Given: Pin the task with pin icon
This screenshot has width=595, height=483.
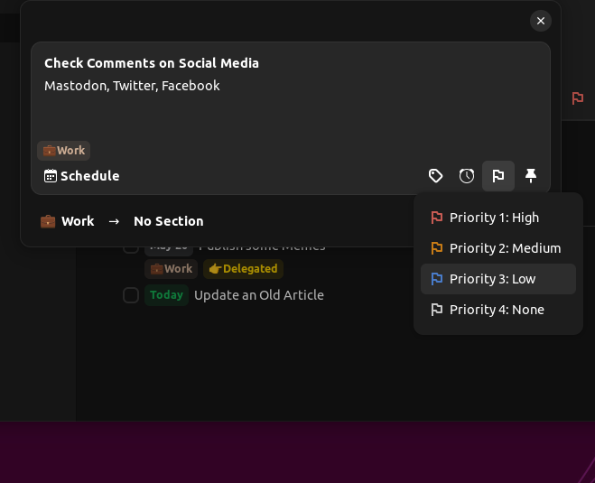Looking at the screenshot, I should point(531,176).
